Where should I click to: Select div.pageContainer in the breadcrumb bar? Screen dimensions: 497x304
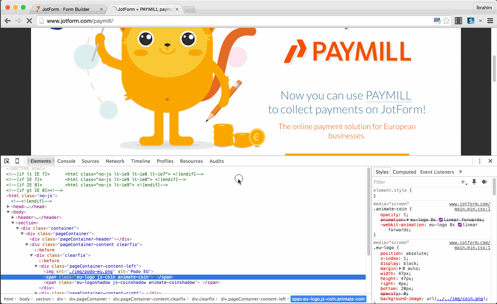(88, 299)
